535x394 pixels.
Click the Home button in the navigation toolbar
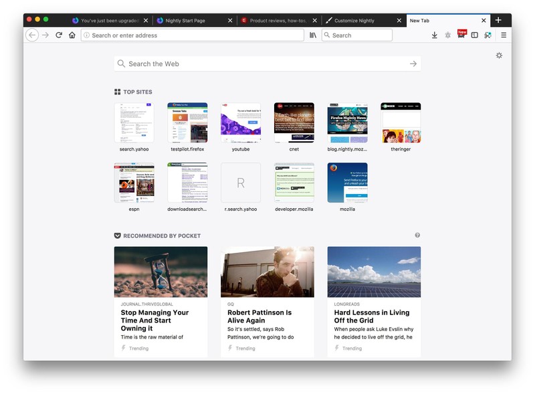[72, 35]
